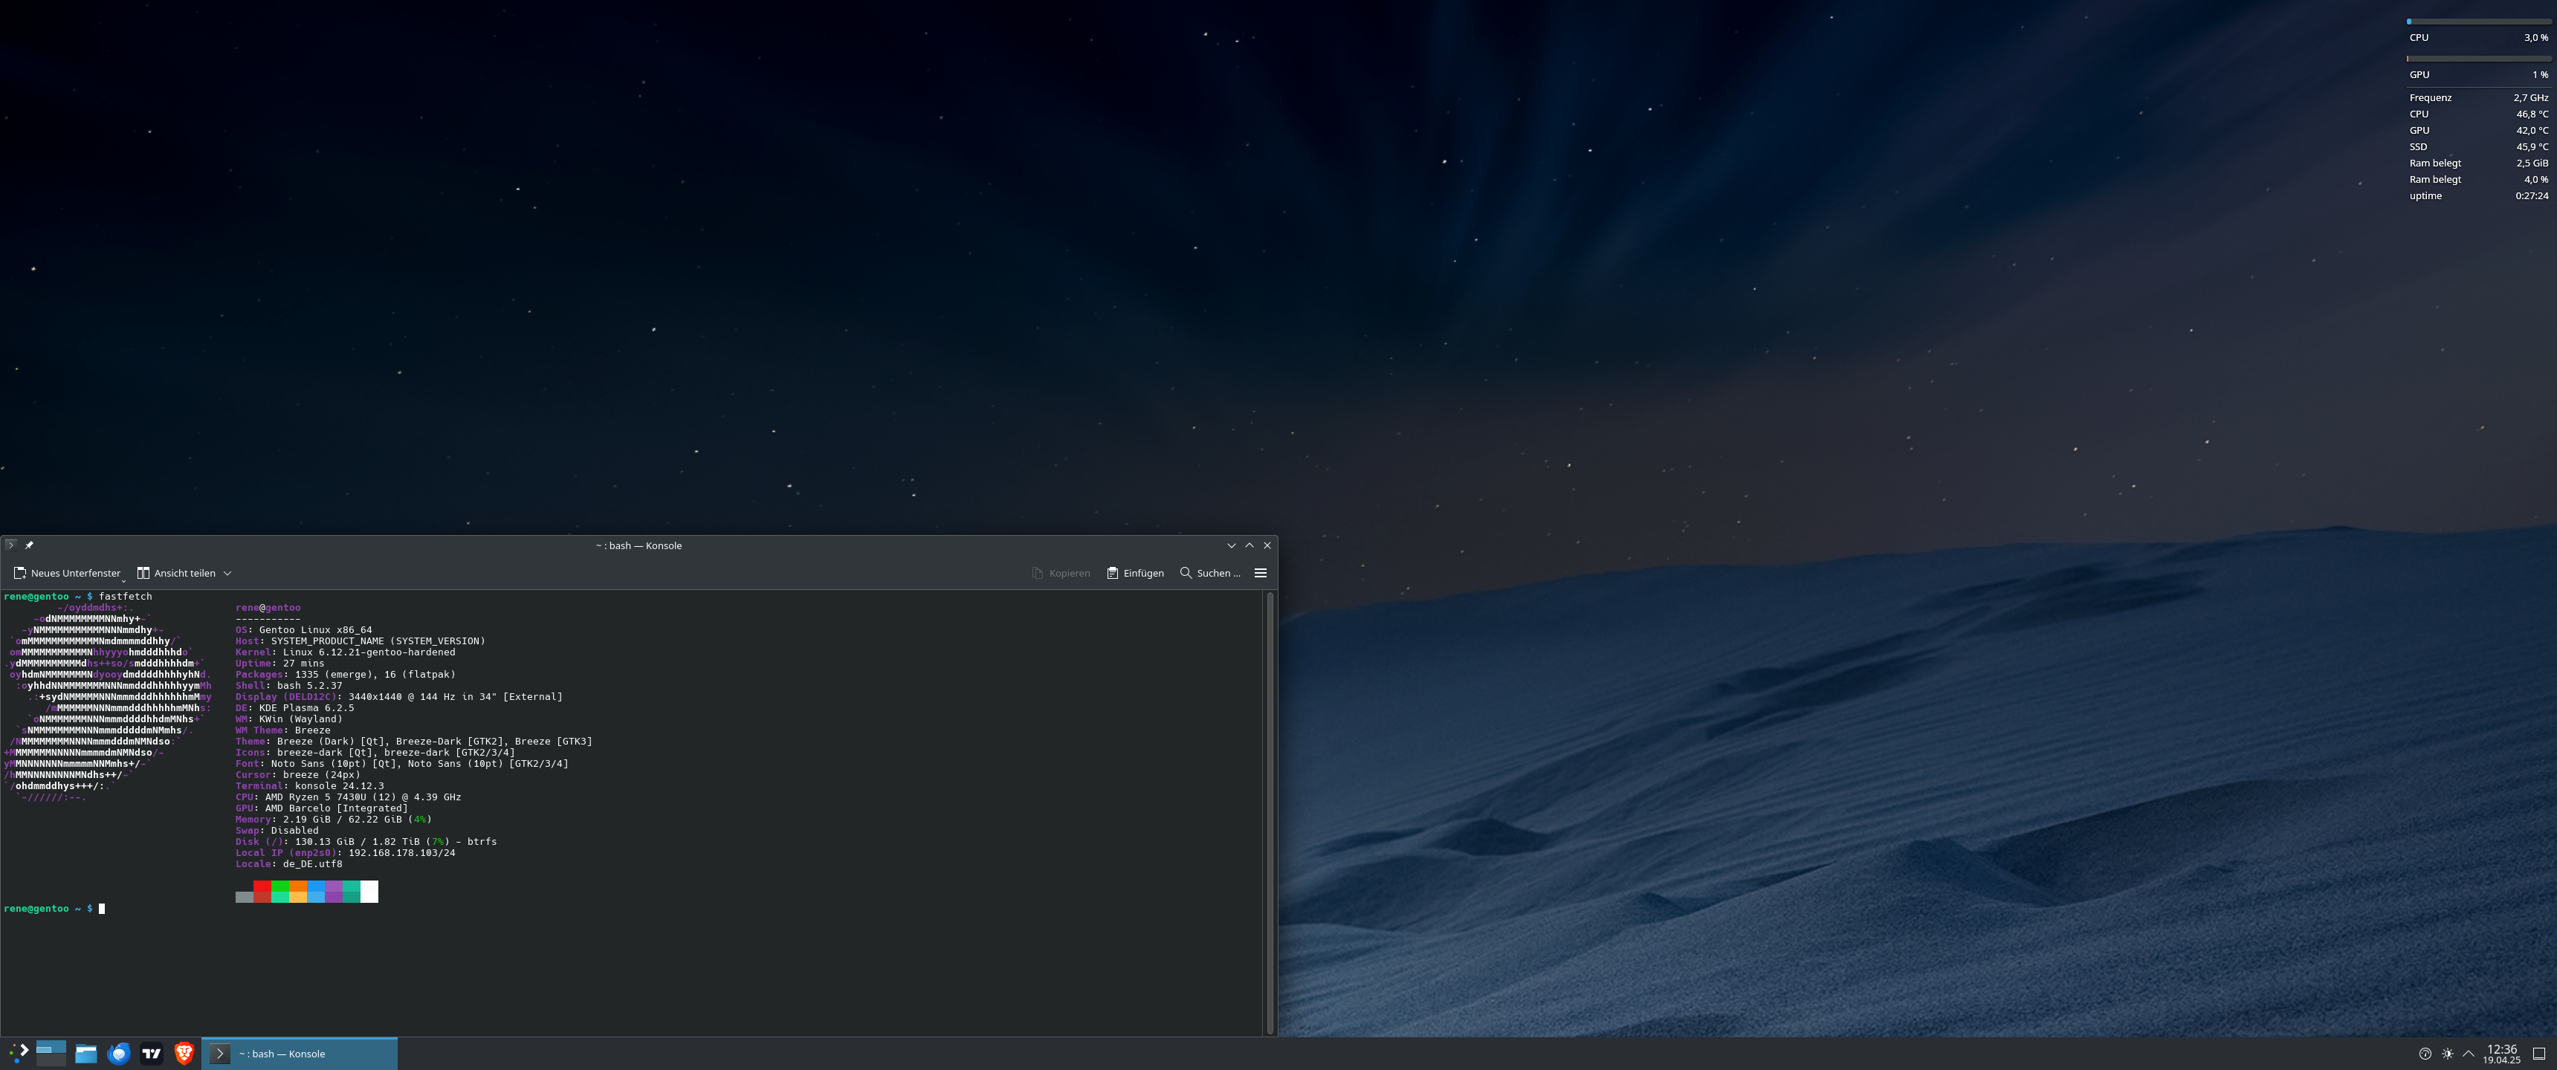Launch Dolphin file manager from taskbar
The image size is (2557, 1070).
[85, 1053]
